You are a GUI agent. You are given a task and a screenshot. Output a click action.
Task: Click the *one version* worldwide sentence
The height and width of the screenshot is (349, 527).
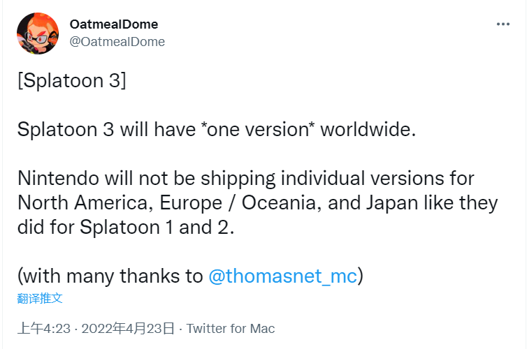pos(217,129)
